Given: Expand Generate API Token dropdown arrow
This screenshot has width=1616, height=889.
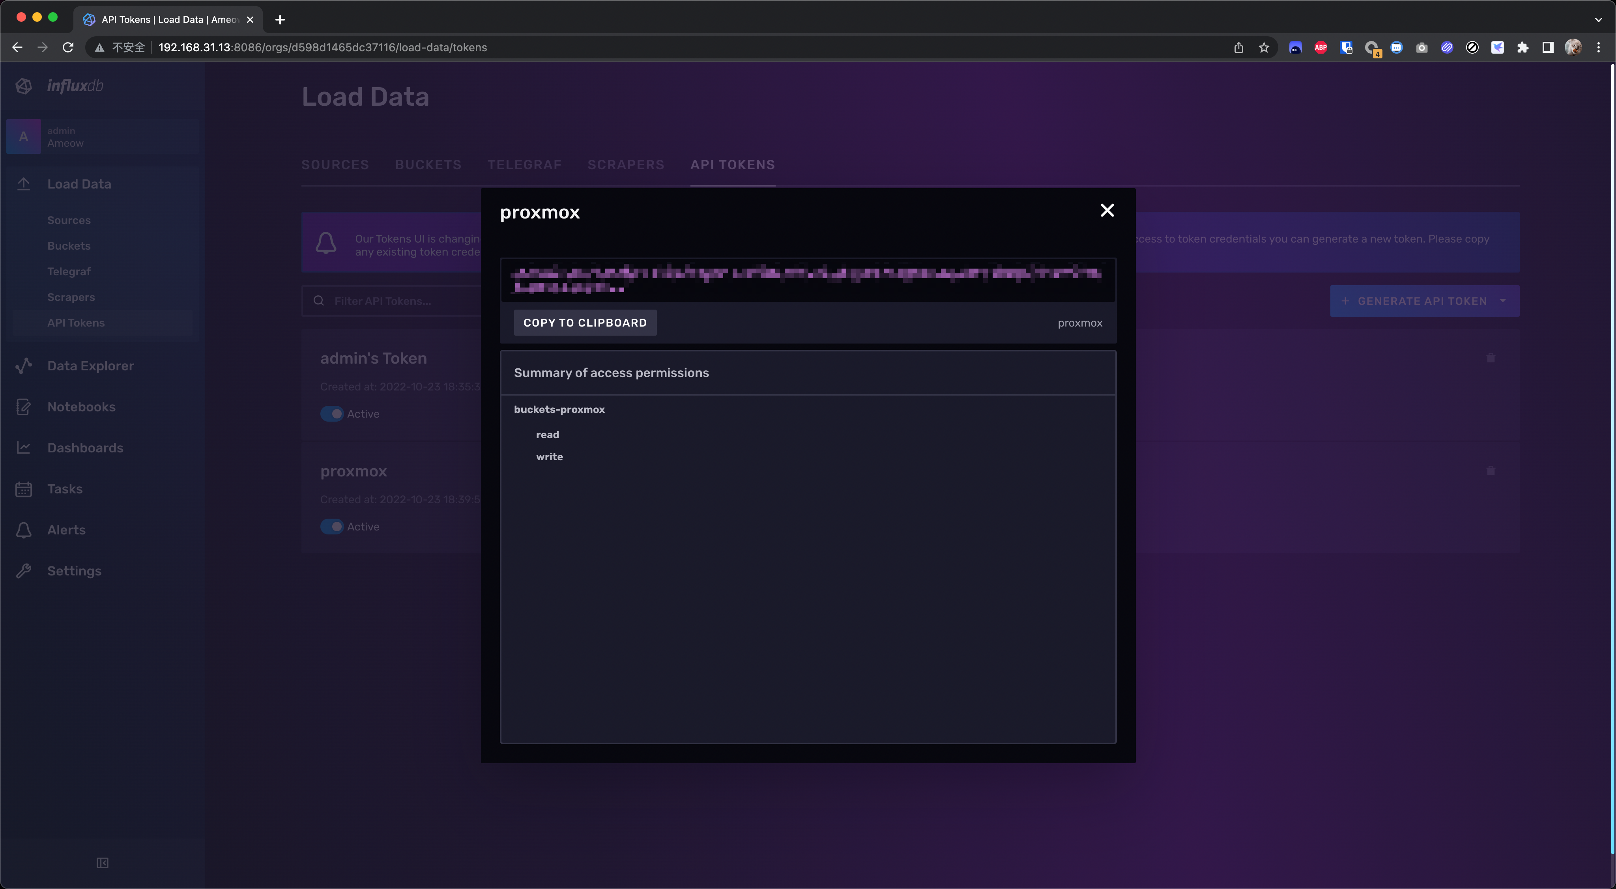Looking at the screenshot, I should click(x=1503, y=301).
